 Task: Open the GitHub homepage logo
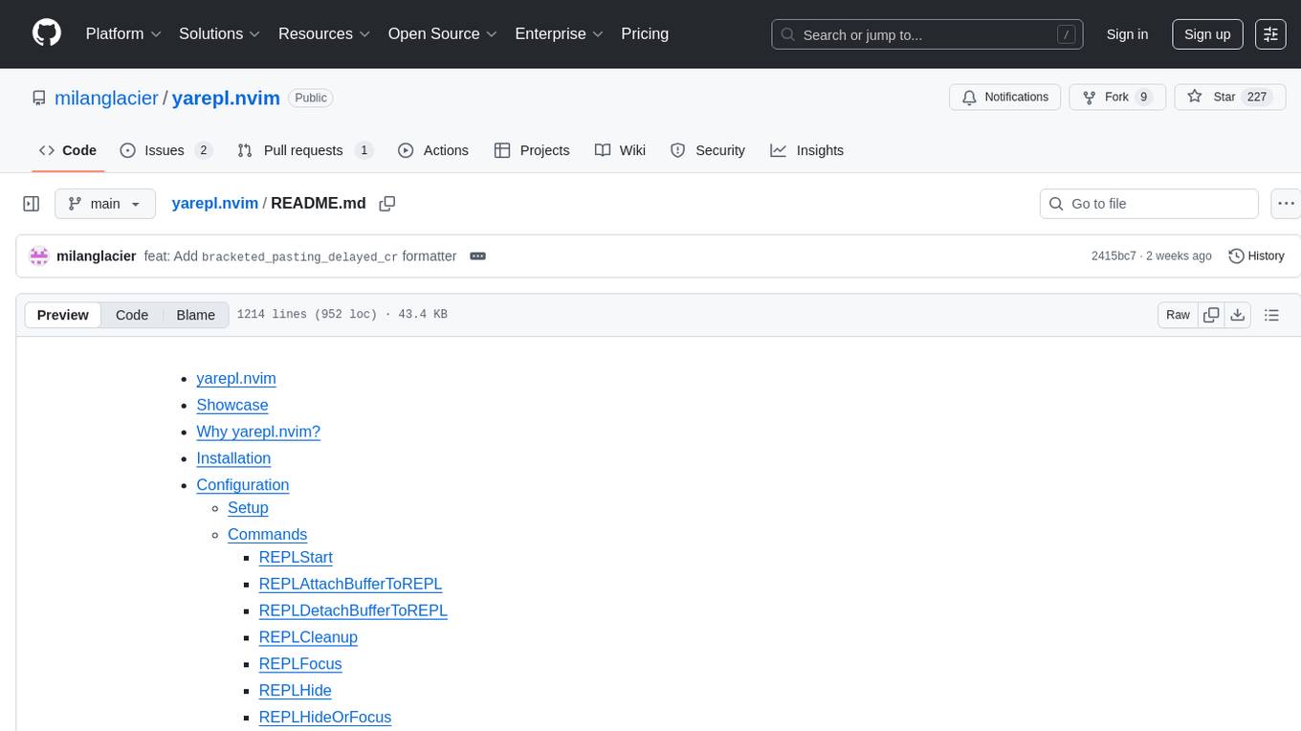coord(47,33)
